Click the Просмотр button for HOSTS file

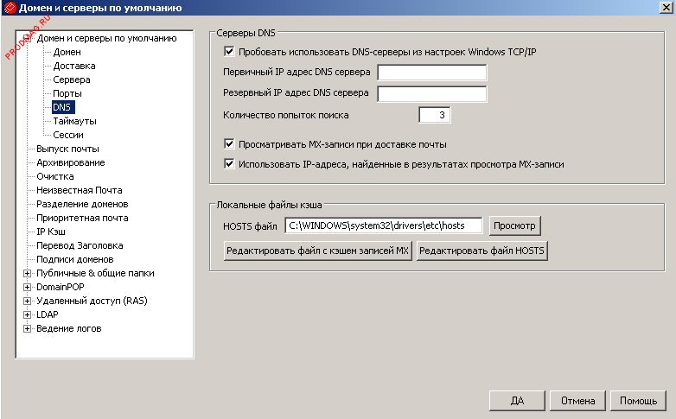tap(514, 226)
